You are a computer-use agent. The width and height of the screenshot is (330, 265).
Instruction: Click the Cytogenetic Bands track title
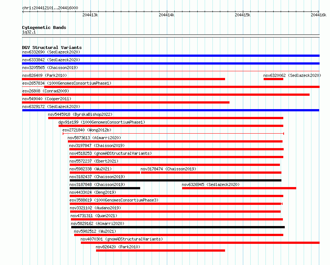44,27
